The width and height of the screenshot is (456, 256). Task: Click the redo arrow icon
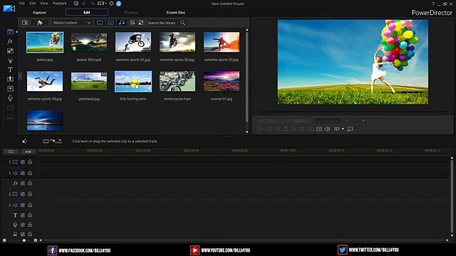[93, 4]
